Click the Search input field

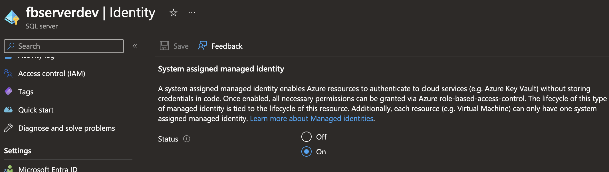click(64, 46)
